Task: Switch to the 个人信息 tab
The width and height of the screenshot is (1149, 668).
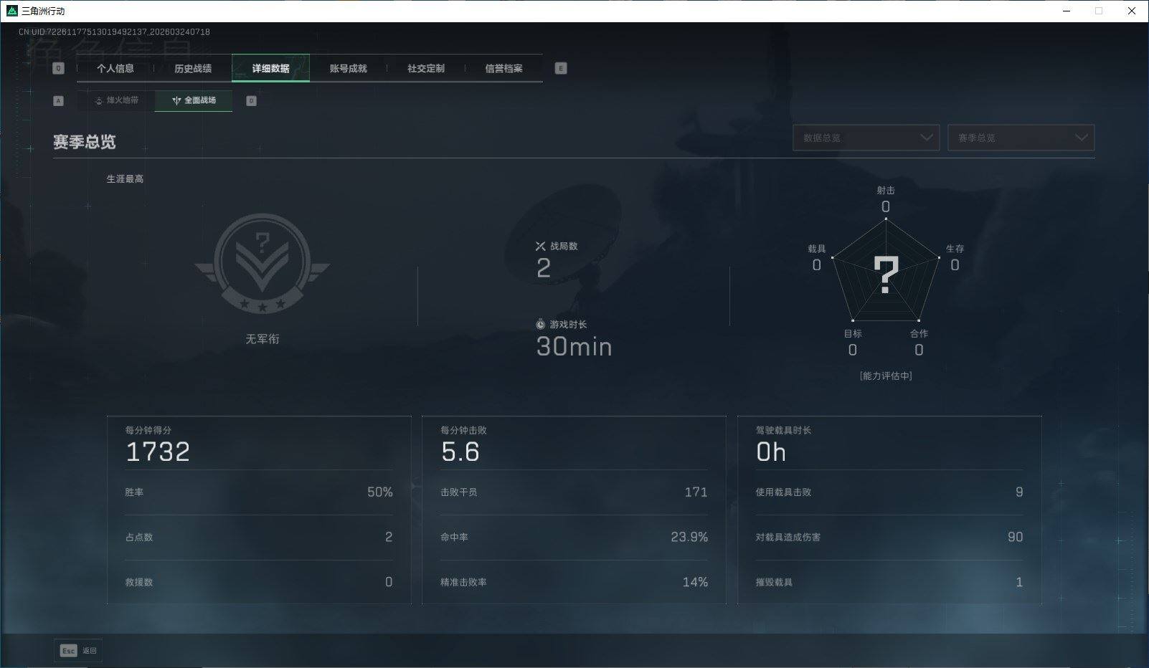Action: [x=115, y=68]
